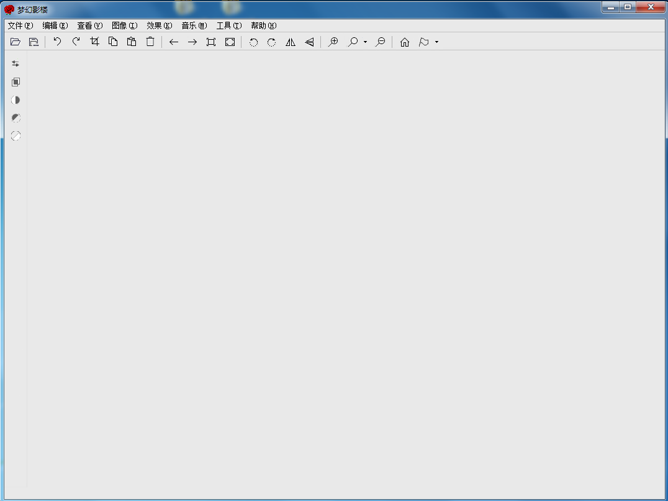Open the 音乐(M) menu
This screenshot has width=668, height=501.
(x=194, y=25)
